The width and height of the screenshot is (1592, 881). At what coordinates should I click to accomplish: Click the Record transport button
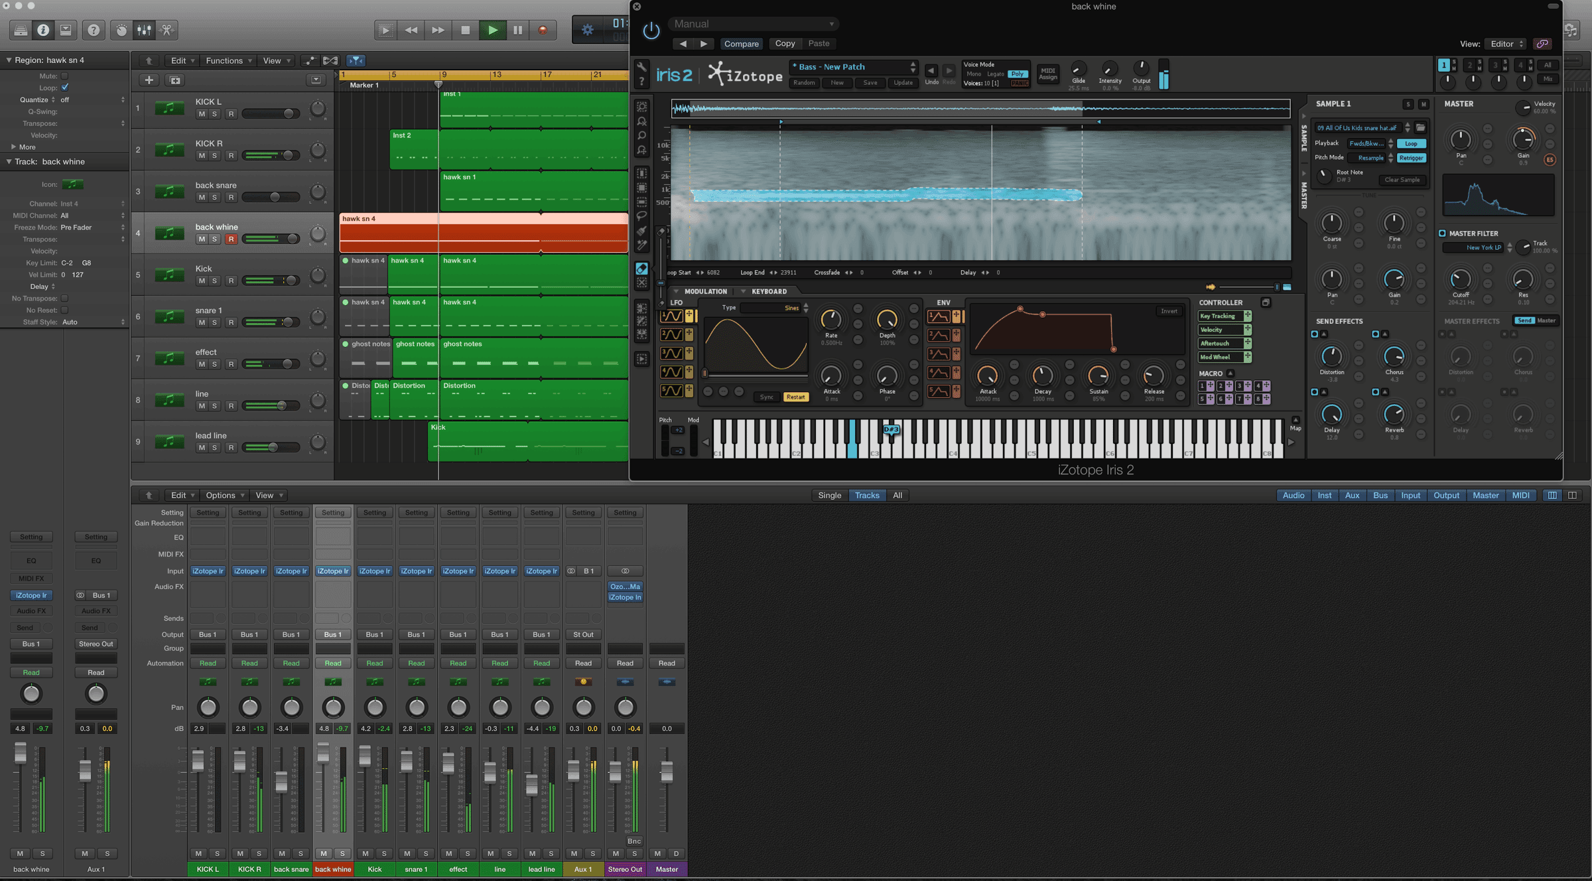(543, 30)
